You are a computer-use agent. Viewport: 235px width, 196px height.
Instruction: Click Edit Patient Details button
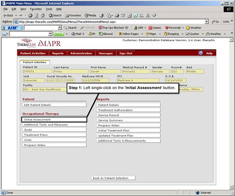point(54,105)
